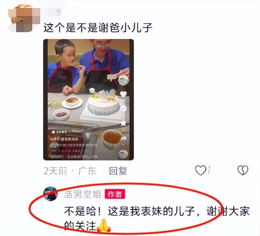Dislike the comment with the broken heart
Image resolution: width=260 pixels, height=236 pixels.
[243, 170]
